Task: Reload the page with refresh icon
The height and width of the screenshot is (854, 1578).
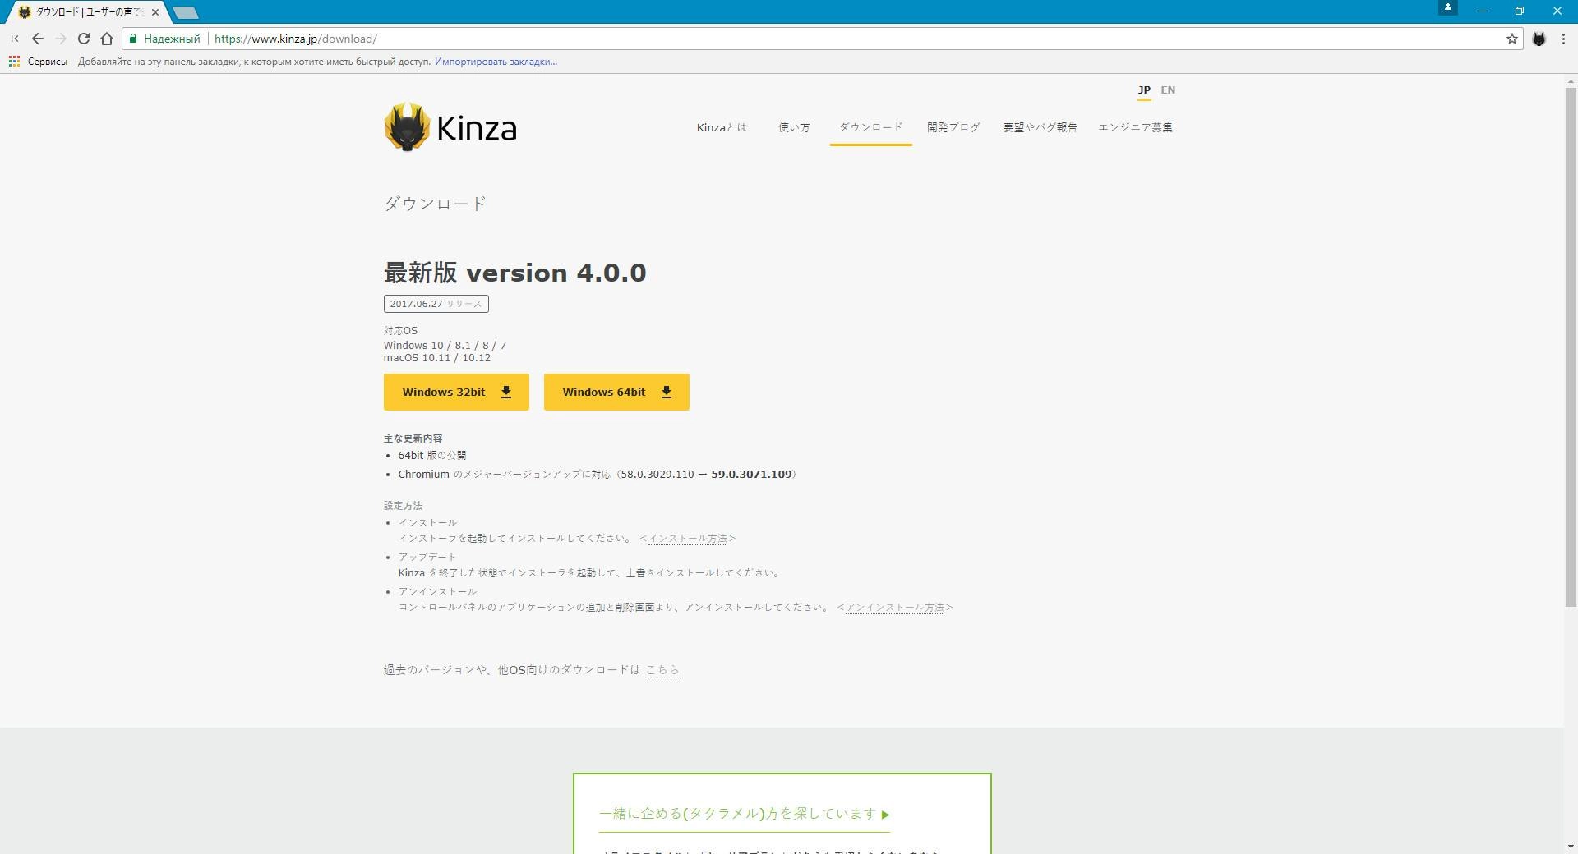Action: click(83, 39)
